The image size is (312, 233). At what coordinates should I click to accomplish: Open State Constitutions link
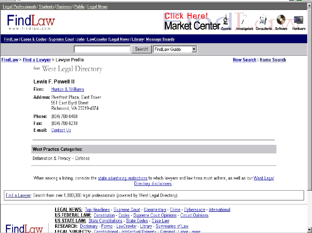(105, 221)
